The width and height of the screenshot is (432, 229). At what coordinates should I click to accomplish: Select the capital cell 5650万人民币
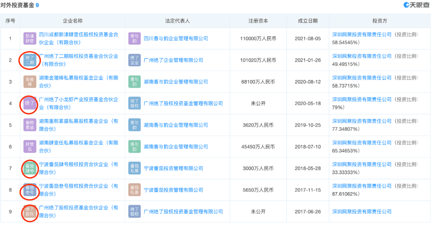258,190
